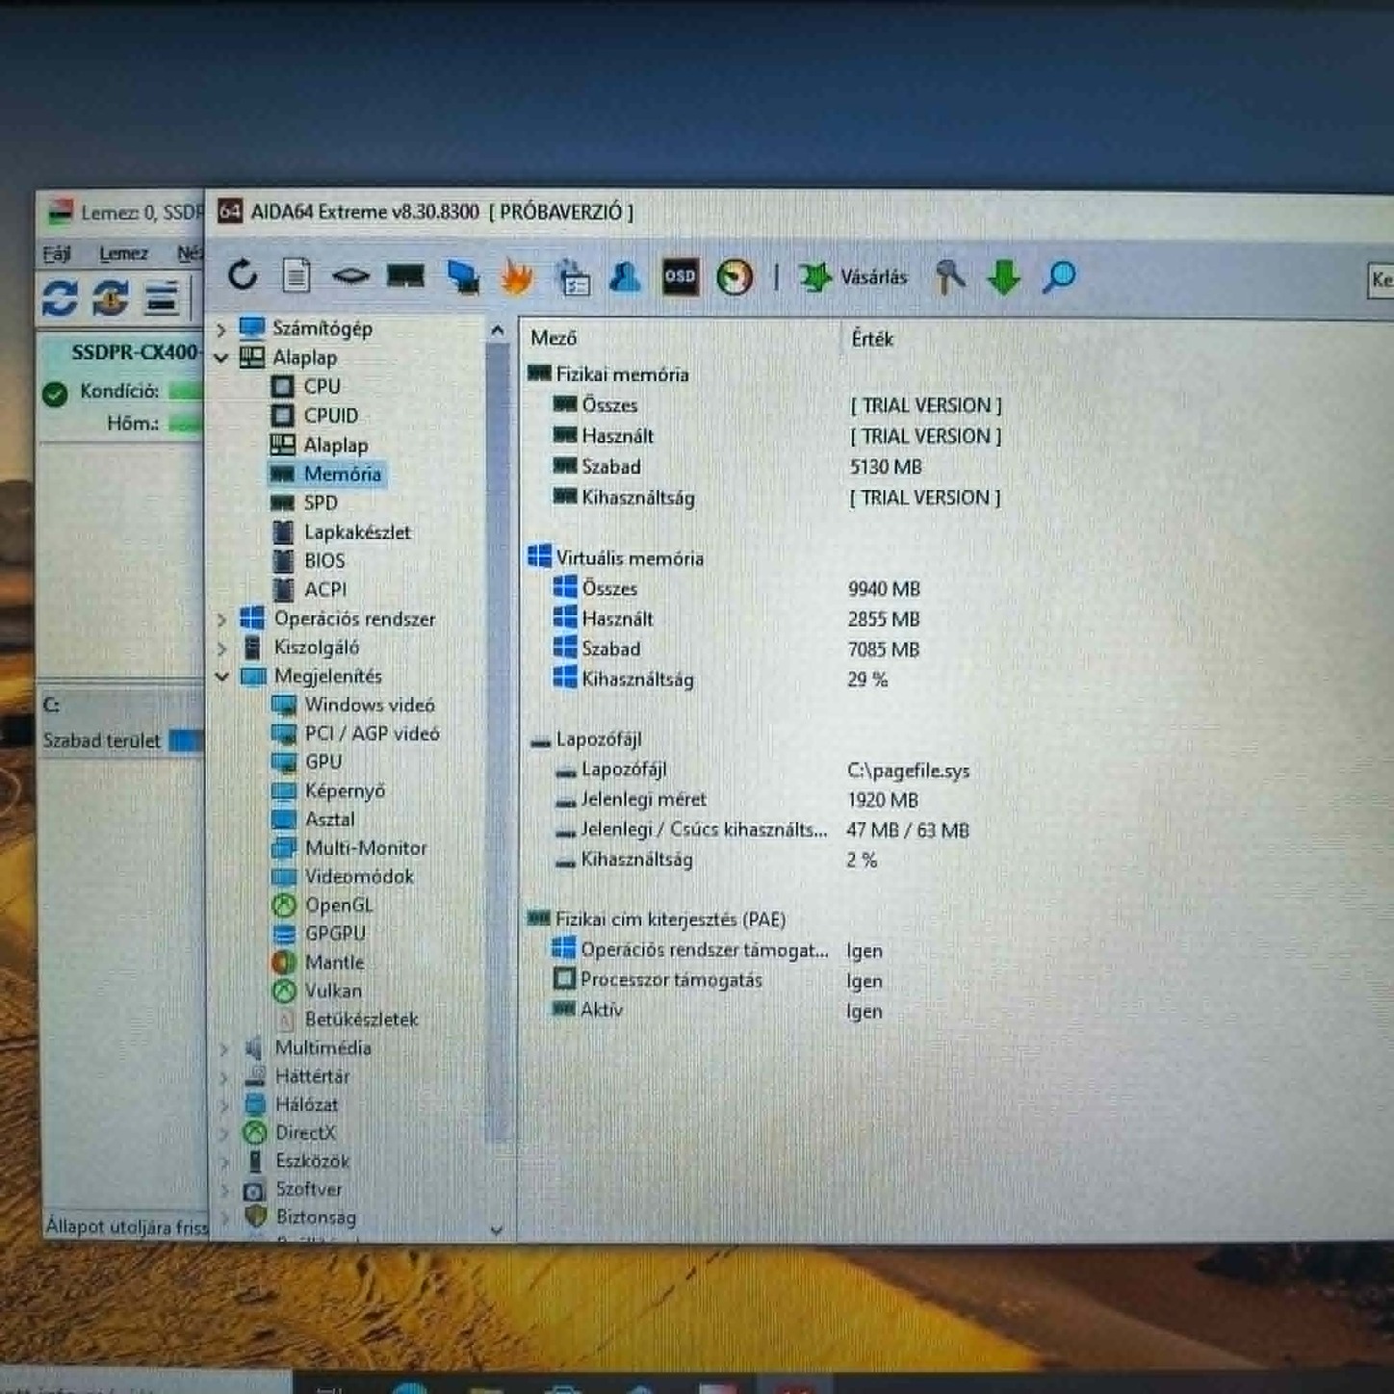The height and width of the screenshot is (1394, 1394).
Task: Click the Refresh toolbar icon in AIDA64
Action: (243, 275)
